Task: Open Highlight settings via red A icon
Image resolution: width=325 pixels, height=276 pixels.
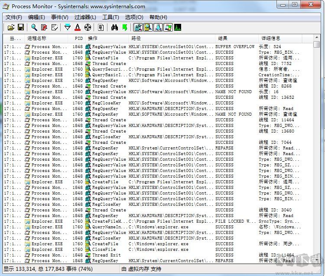Action: point(77,27)
